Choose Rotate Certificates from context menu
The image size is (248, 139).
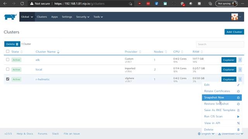coord(222,91)
